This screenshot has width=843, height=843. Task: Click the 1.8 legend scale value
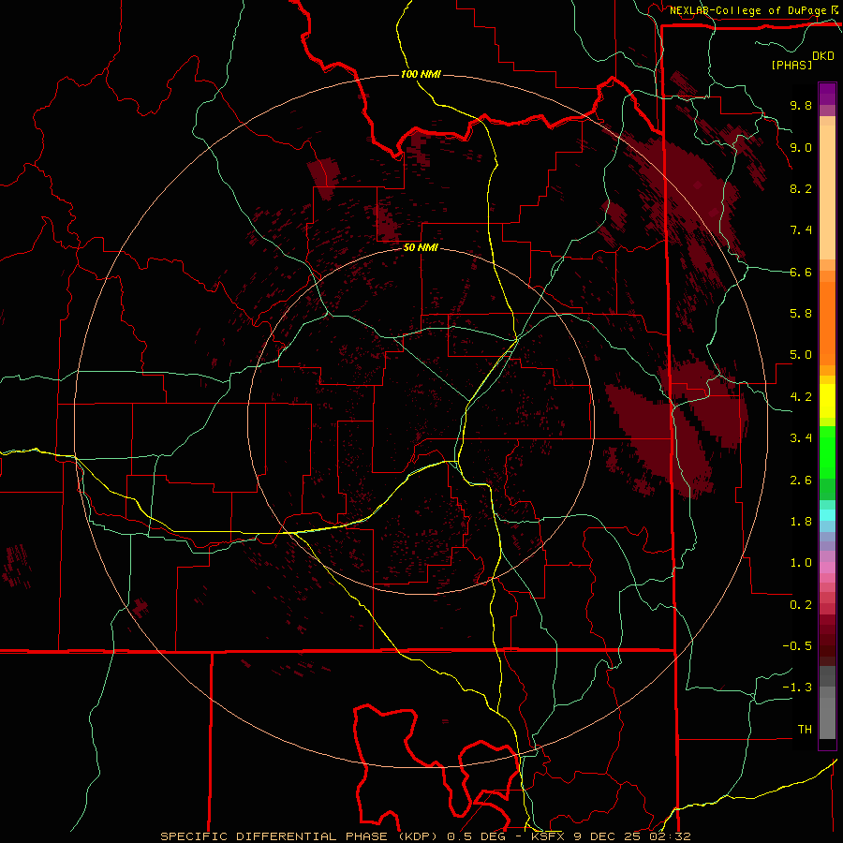pyautogui.click(x=801, y=522)
